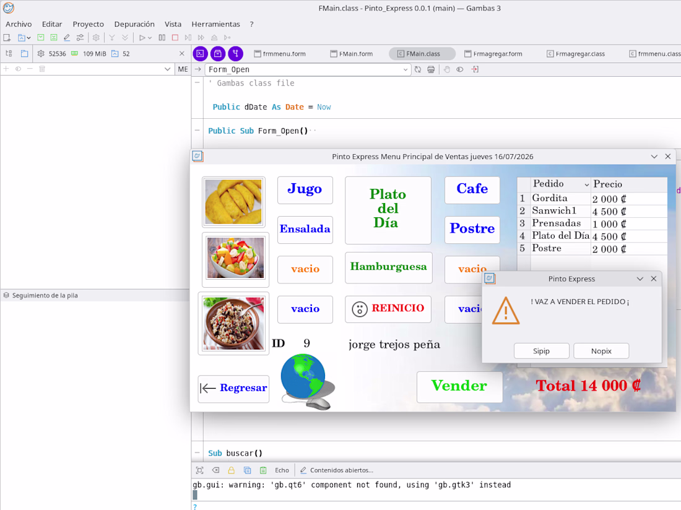Screen dimensions: 681x510
Task: Click the Postre button
Action: (x=472, y=229)
